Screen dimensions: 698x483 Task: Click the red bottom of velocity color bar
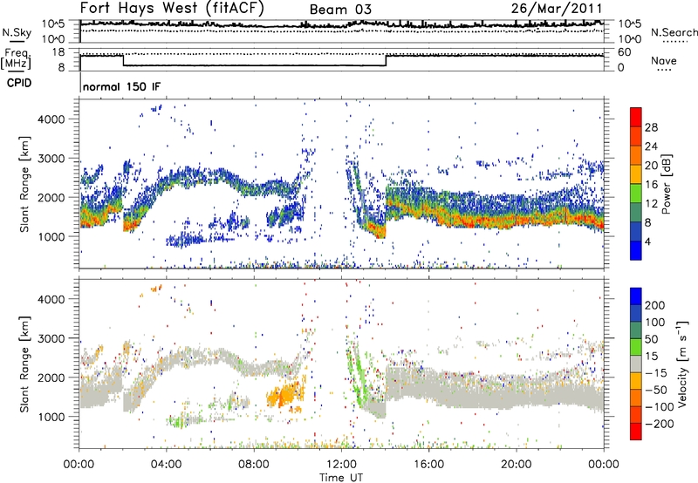click(636, 432)
